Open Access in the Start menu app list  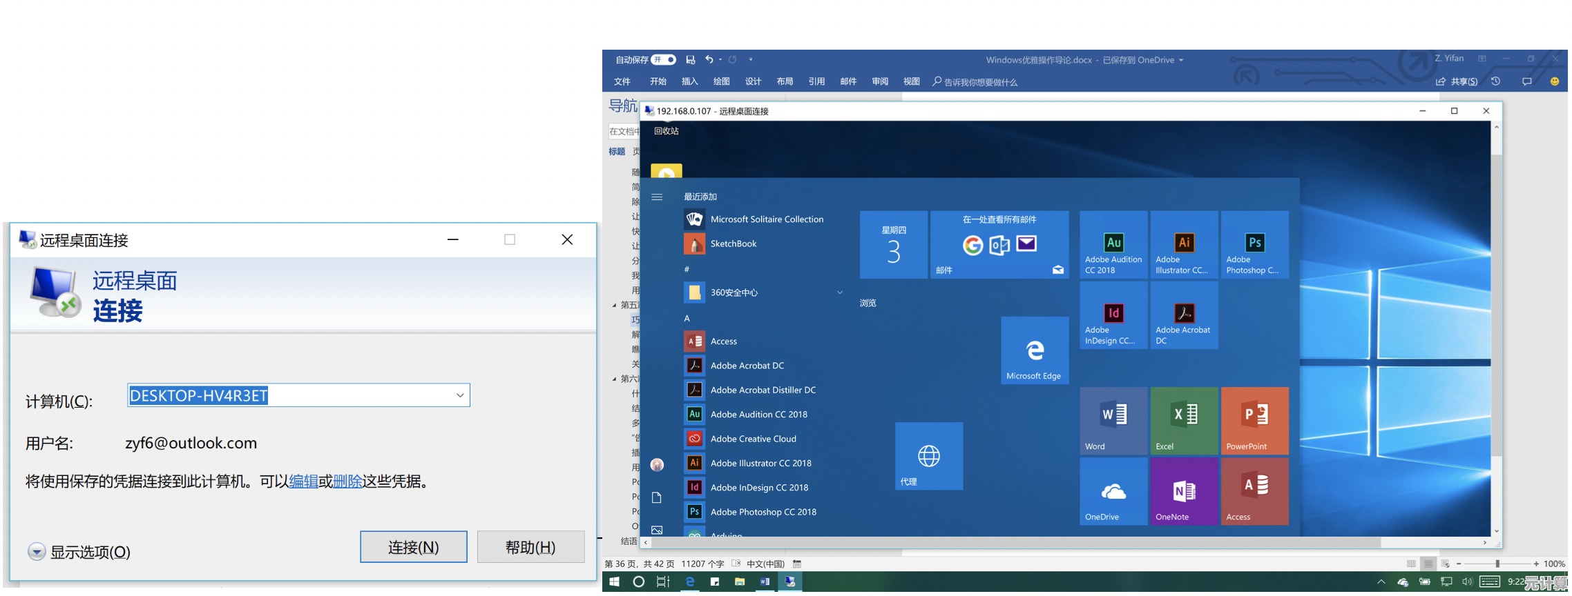(711, 341)
